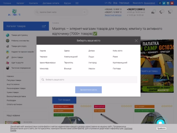Click the city selection link in header

tap(149, 3)
